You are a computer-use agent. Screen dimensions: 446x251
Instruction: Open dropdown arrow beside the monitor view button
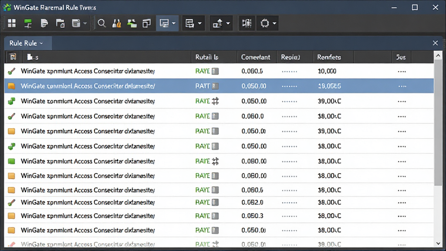[x=174, y=24]
